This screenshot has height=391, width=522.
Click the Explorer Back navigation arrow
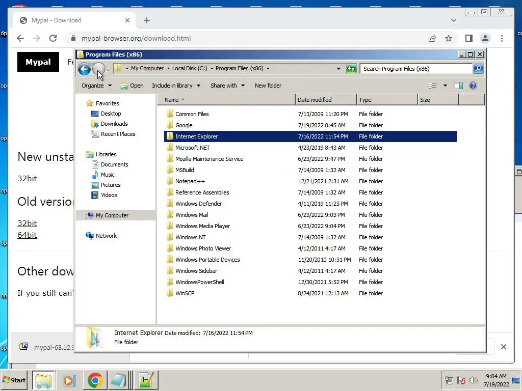(84, 69)
